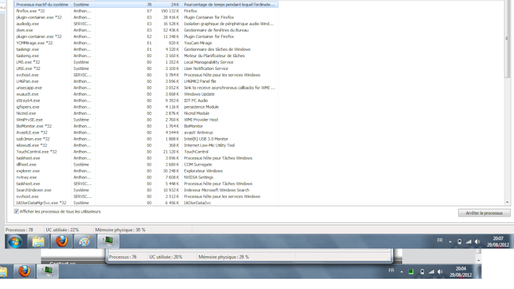
Task: Toggle 'Afficher les processus de tous les utilisateurs'
Action: [x=17, y=211]
